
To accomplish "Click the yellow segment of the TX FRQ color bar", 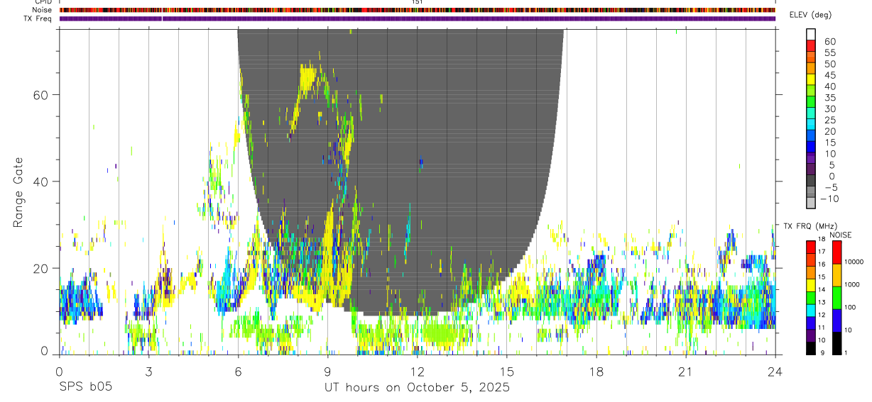I will (x=811, y=285).
